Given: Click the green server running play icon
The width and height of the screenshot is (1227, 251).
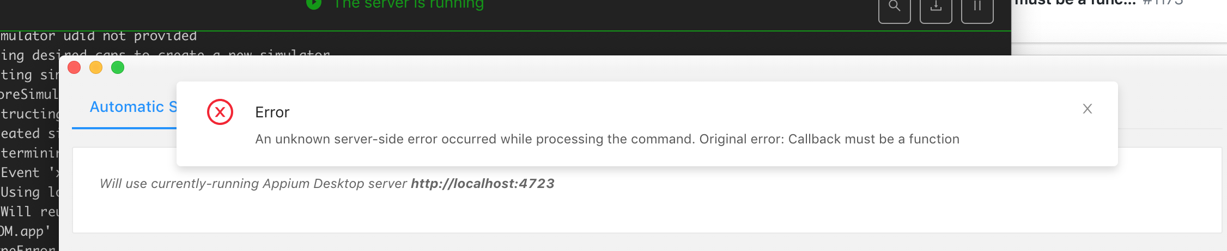Looking at the screenshot, I should (x=314, y=4).
